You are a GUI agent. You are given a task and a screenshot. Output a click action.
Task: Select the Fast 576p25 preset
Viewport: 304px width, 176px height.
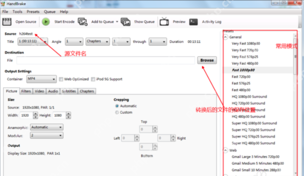pos(241,83)
